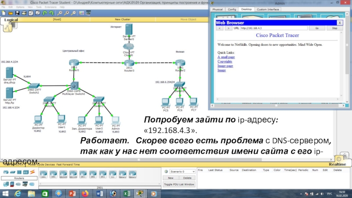This screenshot has width=352, height=198.
Task: Select PC6 in the branch network
Action: click(180, 102)
